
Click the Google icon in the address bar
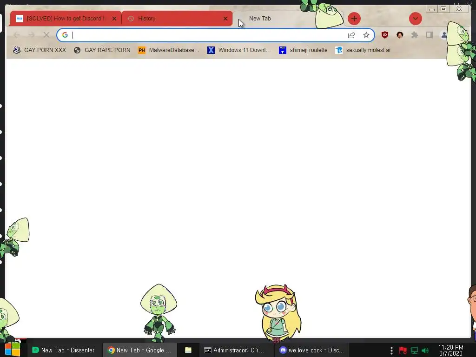(x=65, y=35)
